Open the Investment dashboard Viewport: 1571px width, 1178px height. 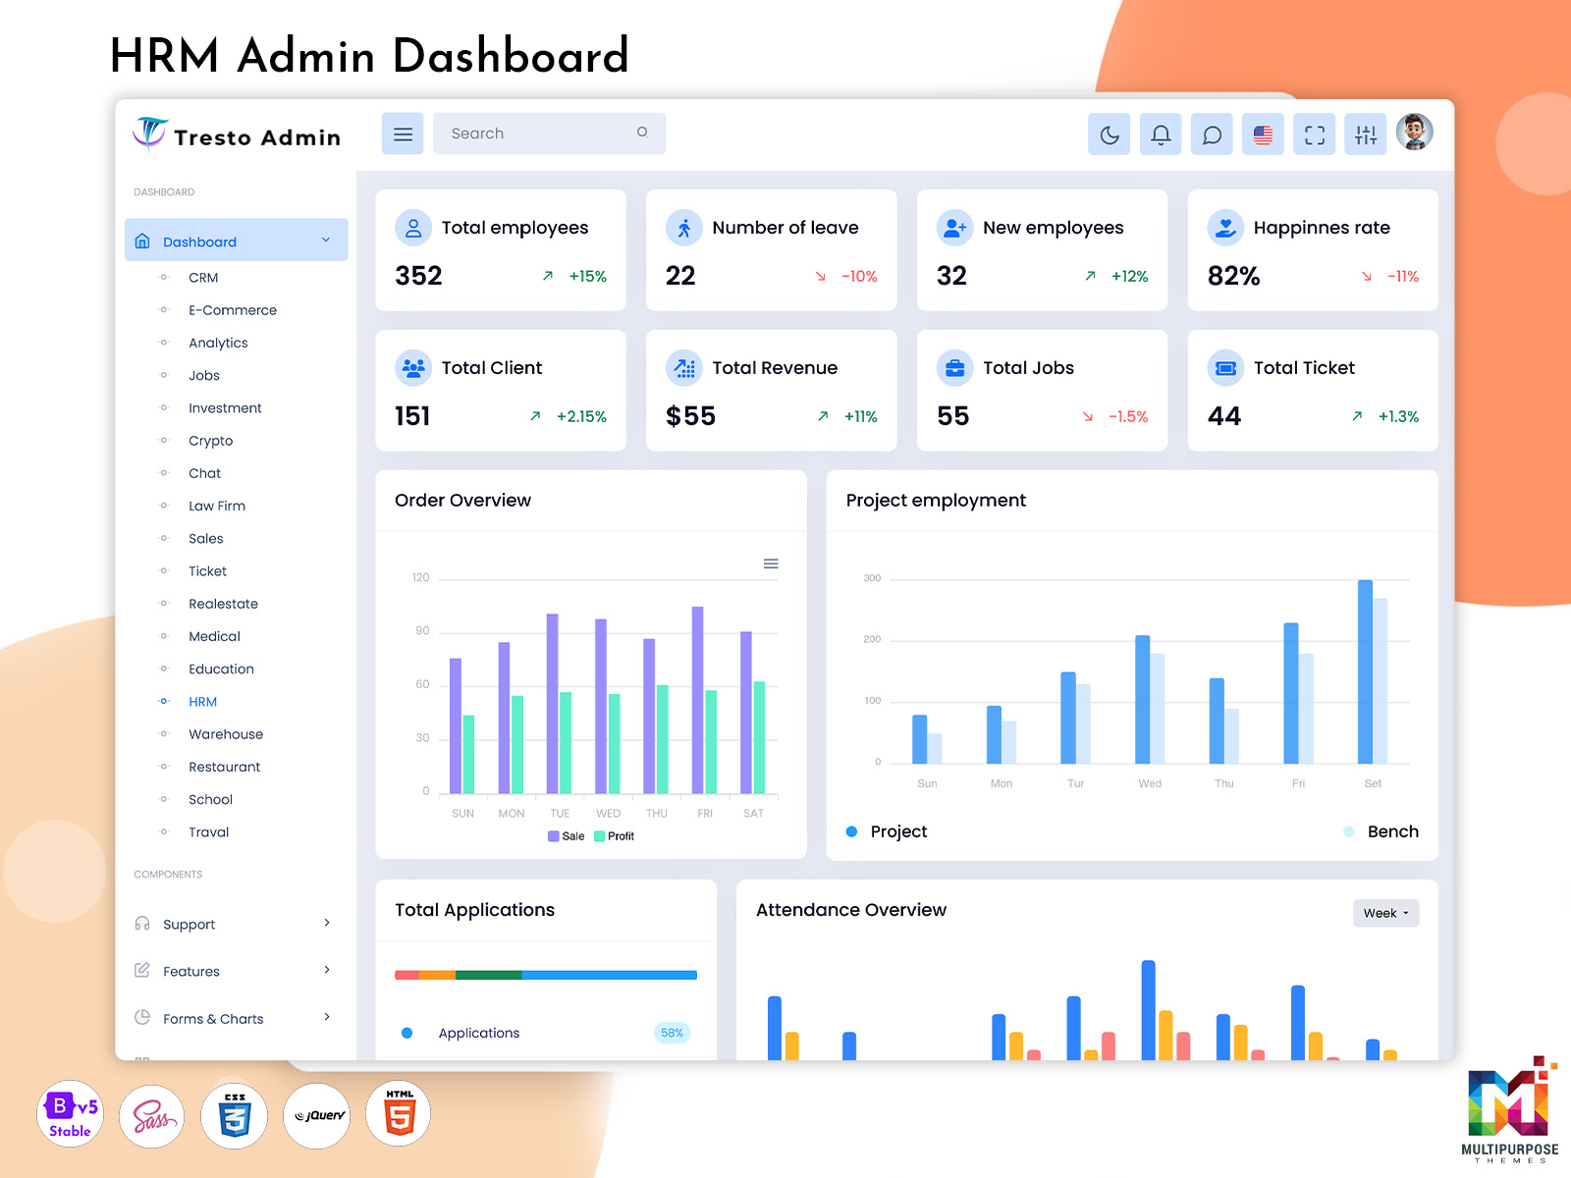225,408
